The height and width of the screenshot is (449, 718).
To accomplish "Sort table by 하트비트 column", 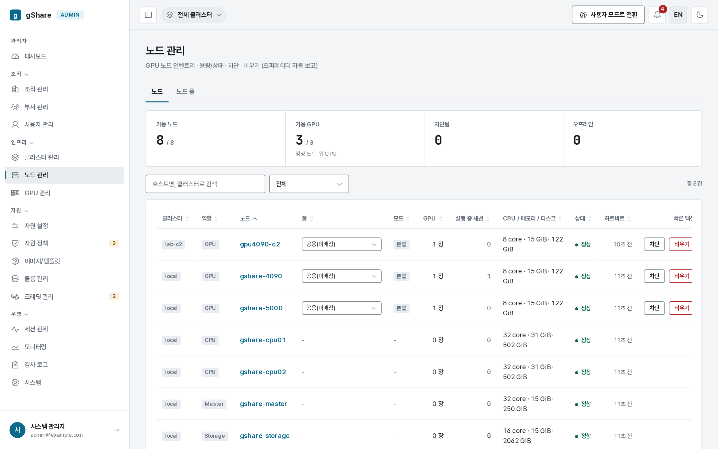I will tap(618, 219).
